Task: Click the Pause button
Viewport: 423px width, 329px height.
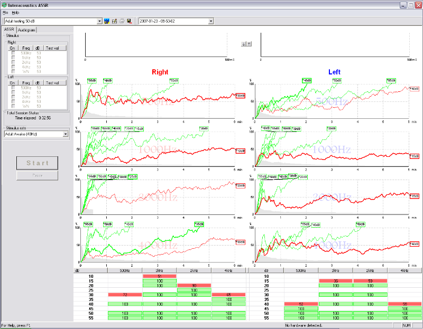Action: [x=38, y=175]
